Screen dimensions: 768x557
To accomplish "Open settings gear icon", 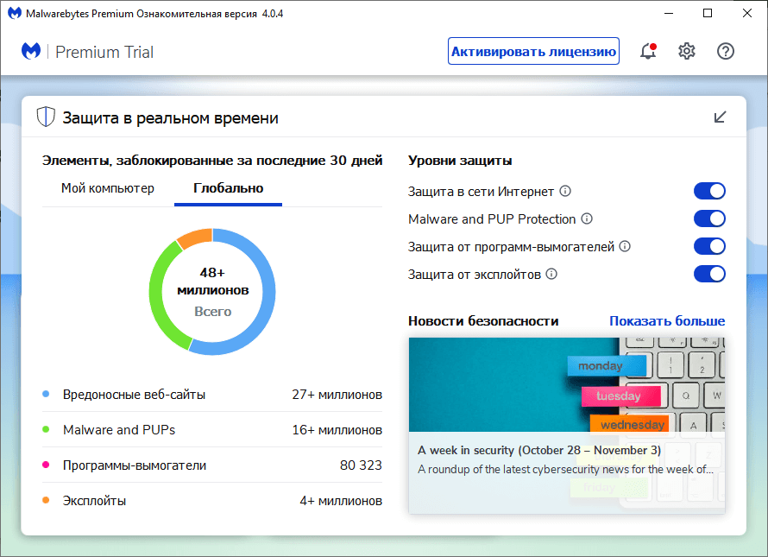I will [x=687, y=51].
